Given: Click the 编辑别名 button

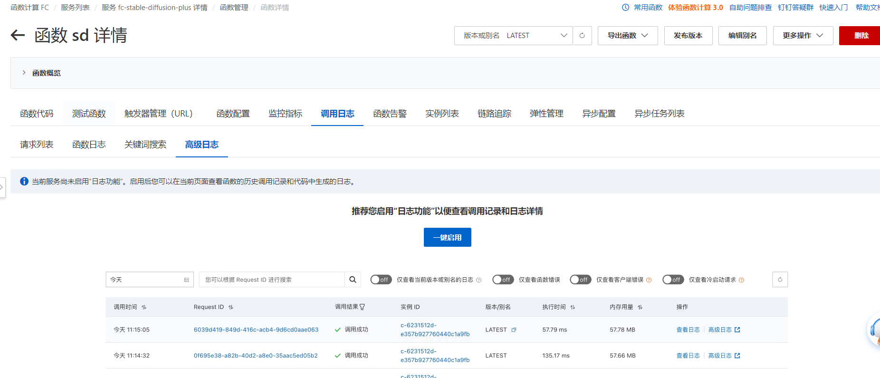Looking at the screenshot, I should click(x=743, y=36).
